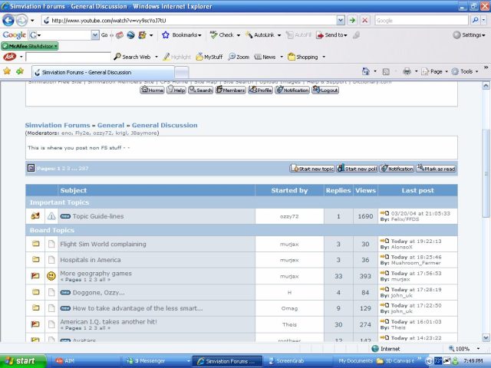Click the Start new poll button
Screen dimensions: 491x368
point(359,168)
